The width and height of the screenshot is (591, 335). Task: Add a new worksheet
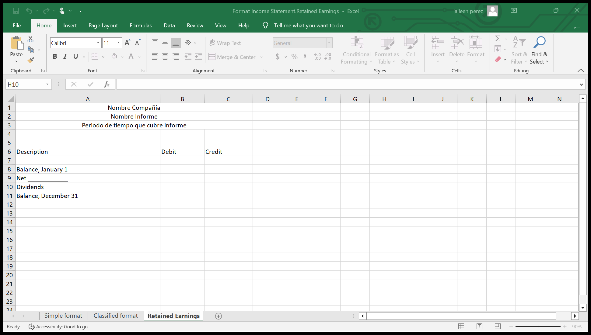218,316
